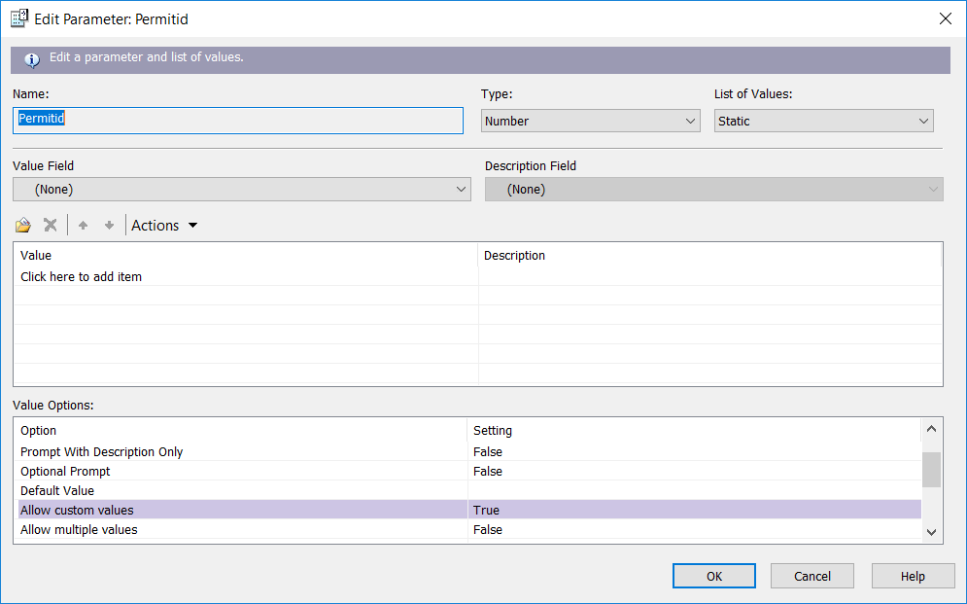This screenshot has width=967, height=604.
Task: Click the Name field containing Permitid
Action: point(238,121)
